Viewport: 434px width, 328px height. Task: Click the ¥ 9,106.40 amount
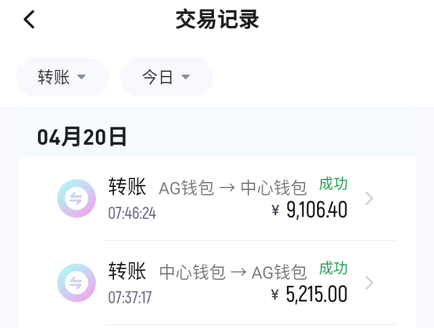[310, 210]
